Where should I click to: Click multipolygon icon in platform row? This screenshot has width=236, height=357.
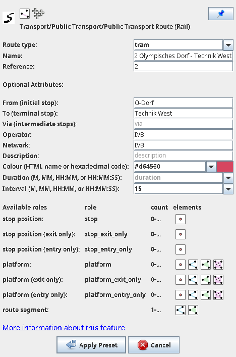point(218,265)
